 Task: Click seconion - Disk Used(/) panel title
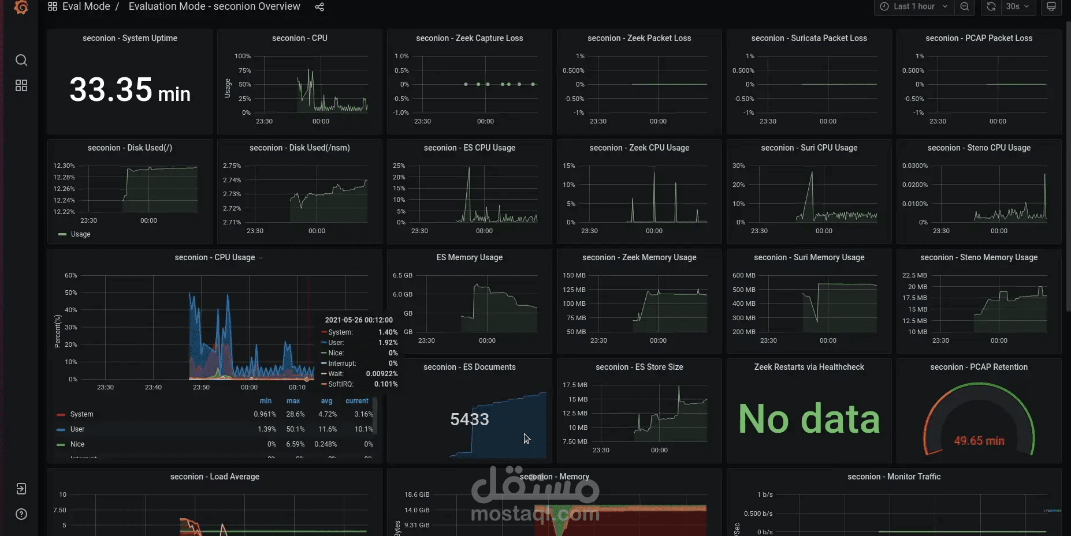pos(130,148)
